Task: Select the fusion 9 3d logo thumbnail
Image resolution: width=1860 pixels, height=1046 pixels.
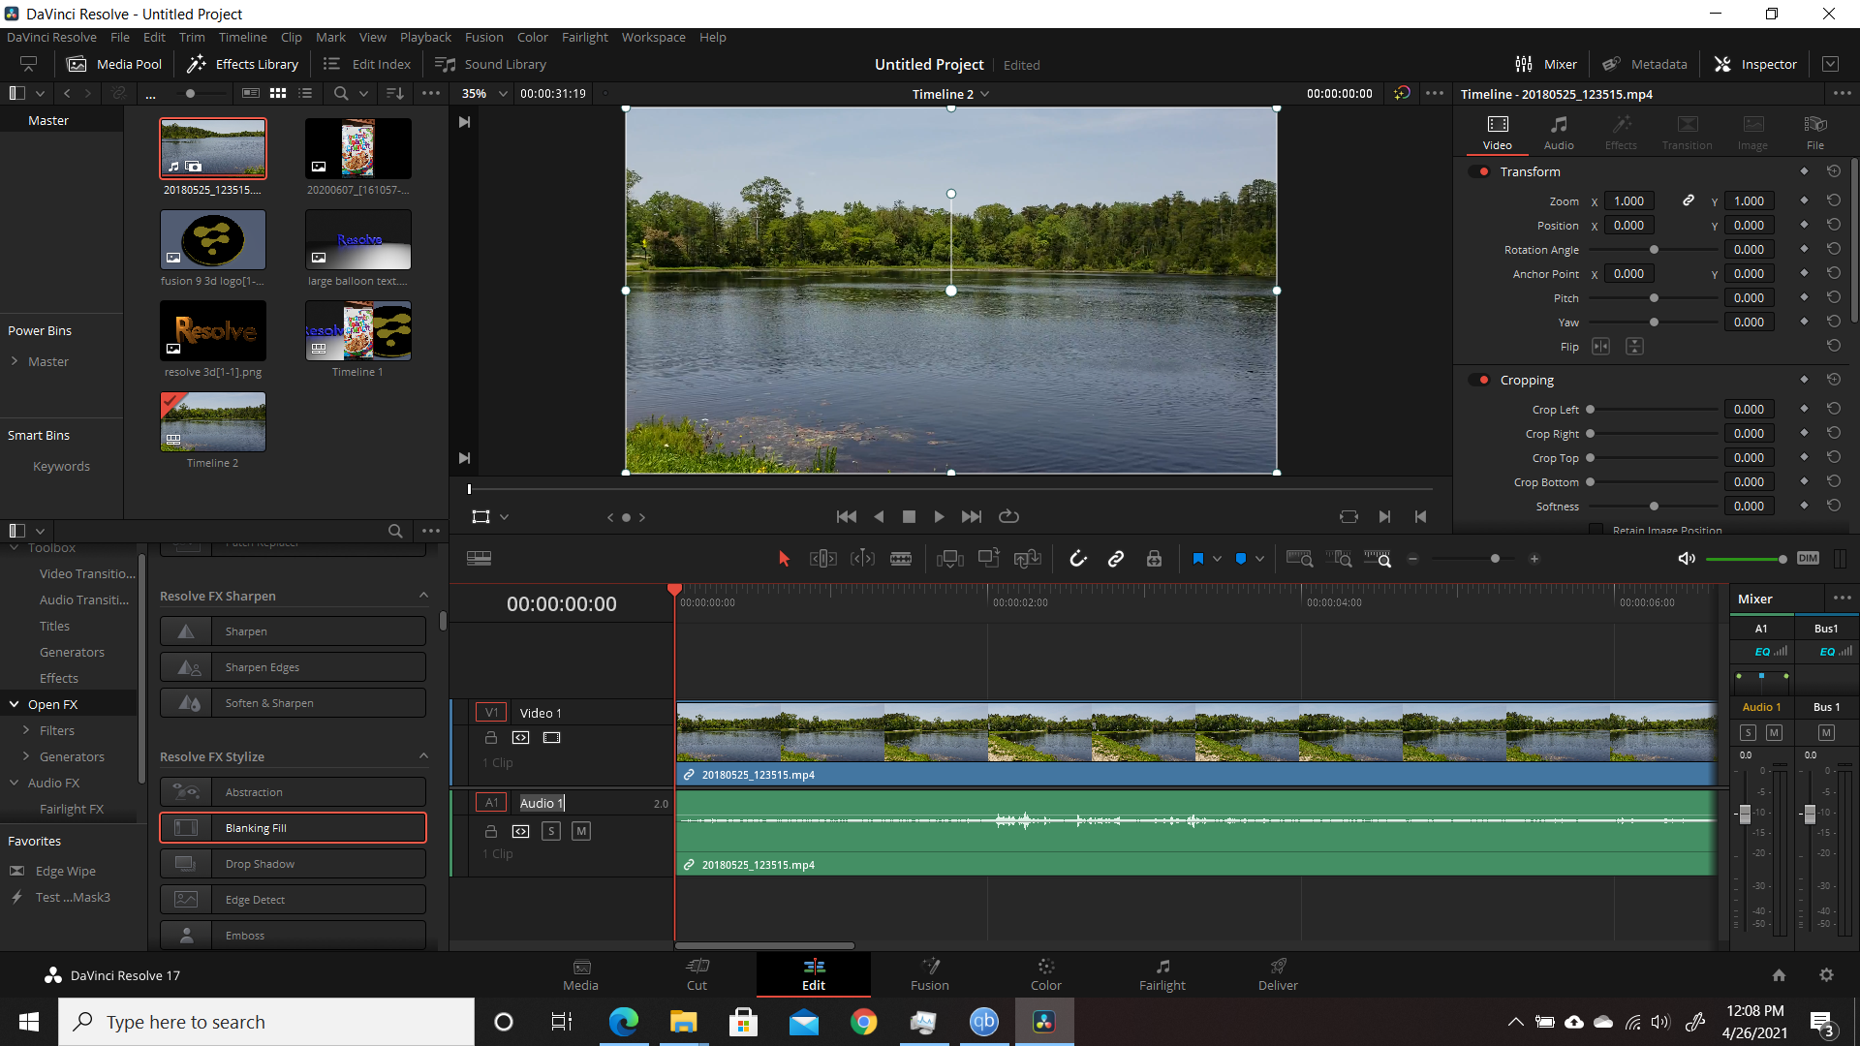Action: click(213, 240)
